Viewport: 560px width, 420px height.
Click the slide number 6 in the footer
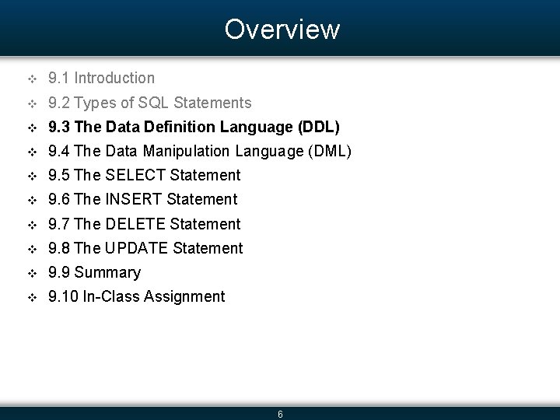pyautogui.click(x=280, y=415)
